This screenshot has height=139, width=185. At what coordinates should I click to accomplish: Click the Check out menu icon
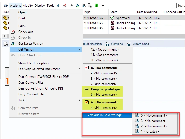tap(13, 32)
